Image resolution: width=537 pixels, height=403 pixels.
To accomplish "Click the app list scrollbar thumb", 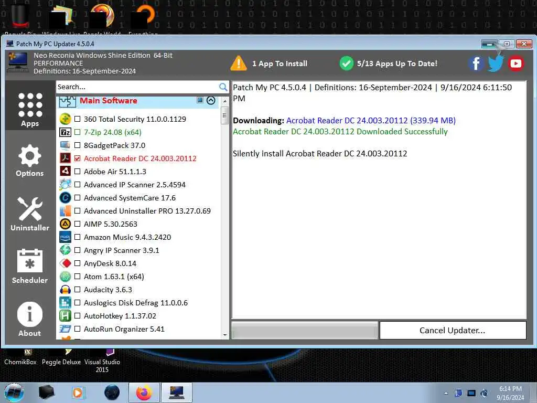I will click(x=224, y=115).
